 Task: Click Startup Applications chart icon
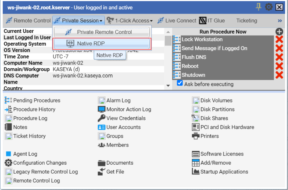click(x=196, y=171)
